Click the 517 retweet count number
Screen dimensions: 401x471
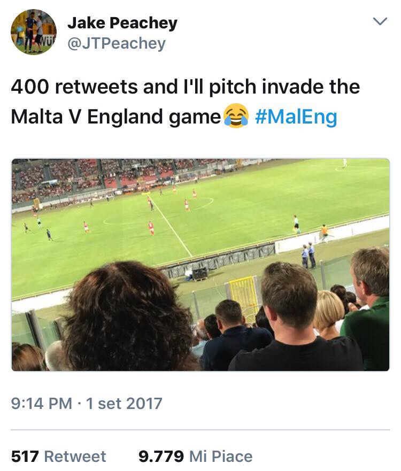click(25, 456)
